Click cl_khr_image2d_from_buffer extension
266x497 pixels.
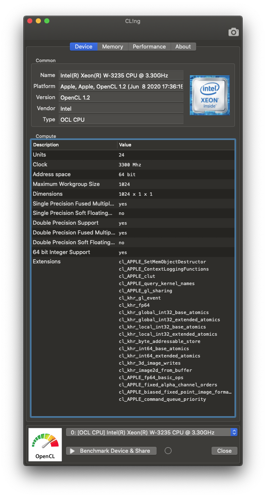155,371
